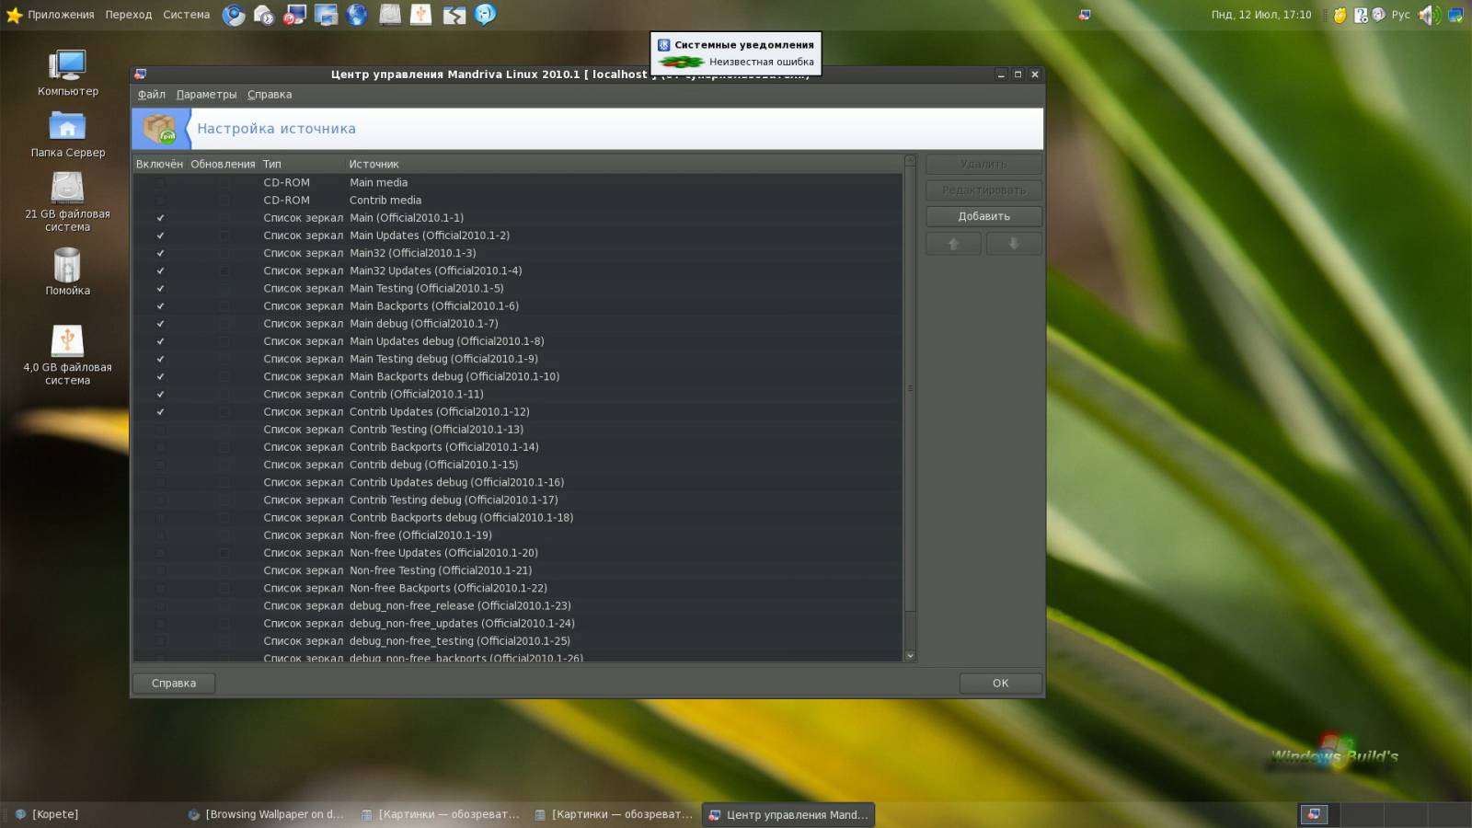1472x828 pixels.
Task: Select the CD-ROM Contrib media row
Action: [x=517, y=200]
